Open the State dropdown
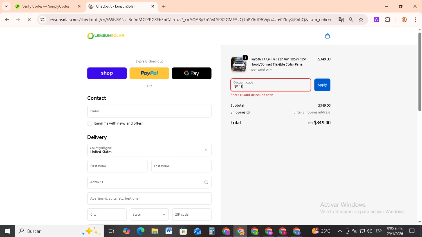The image size is (422, 237). [x=149, y=215]
